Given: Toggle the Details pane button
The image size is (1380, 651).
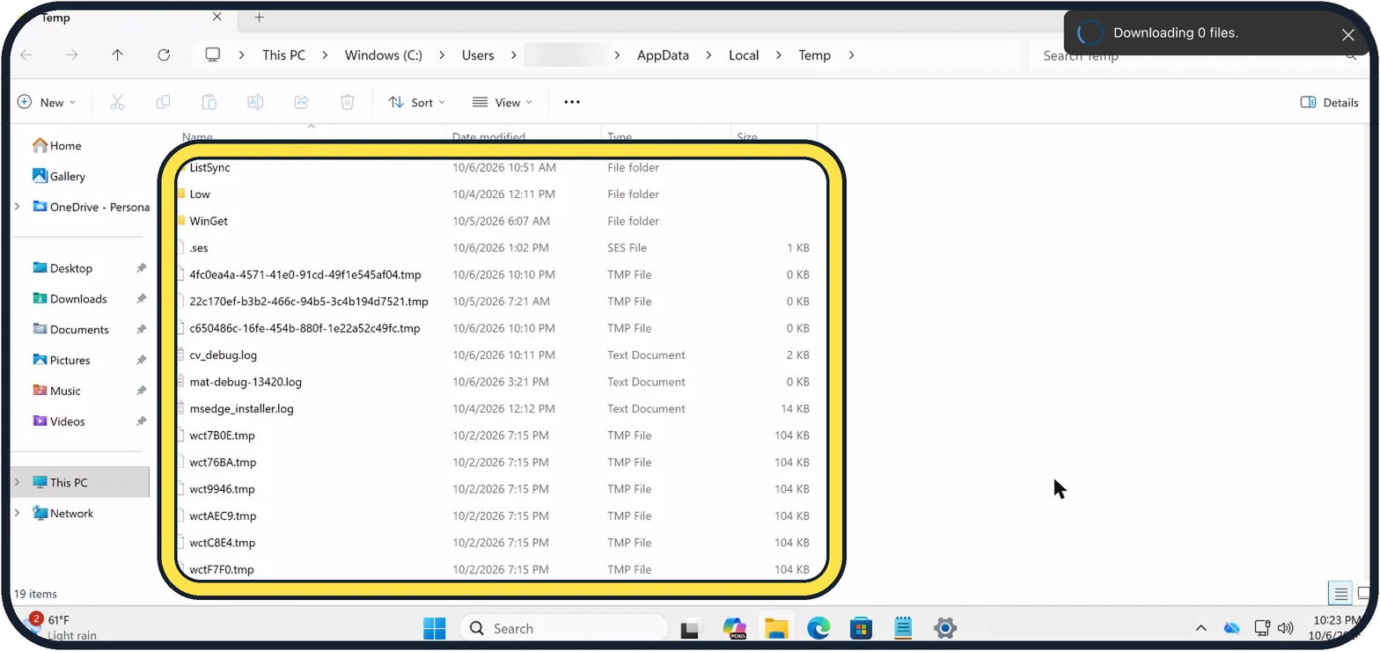Looking at the screenshot, I should click(x=1330, y=102).
